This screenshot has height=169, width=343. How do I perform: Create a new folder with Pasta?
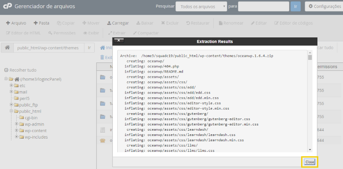coord(41,23)
